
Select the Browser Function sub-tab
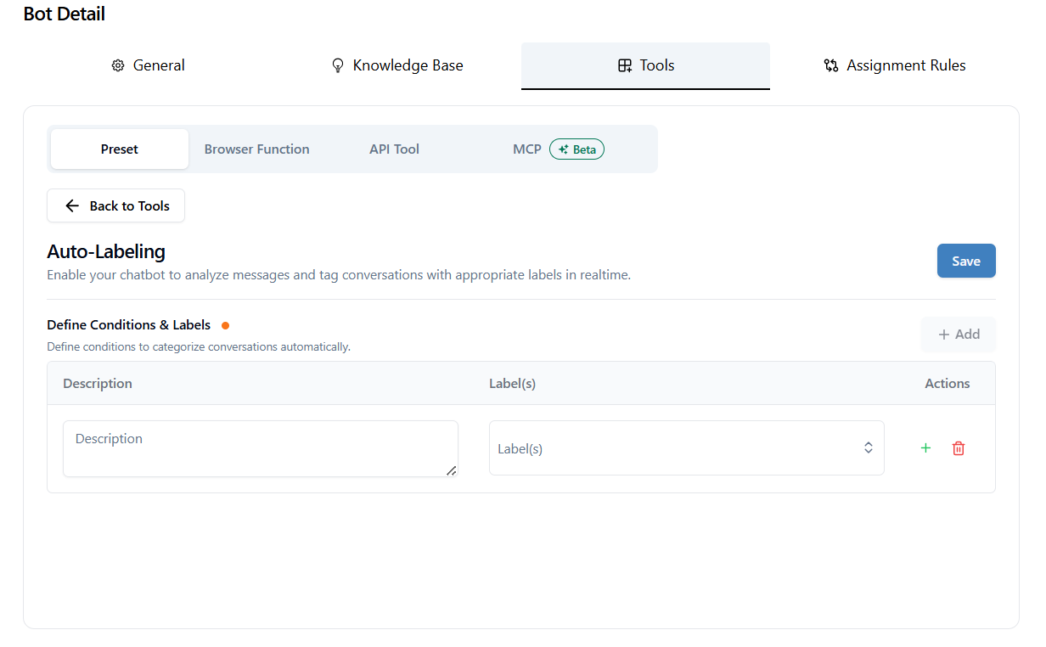[256, 149]
